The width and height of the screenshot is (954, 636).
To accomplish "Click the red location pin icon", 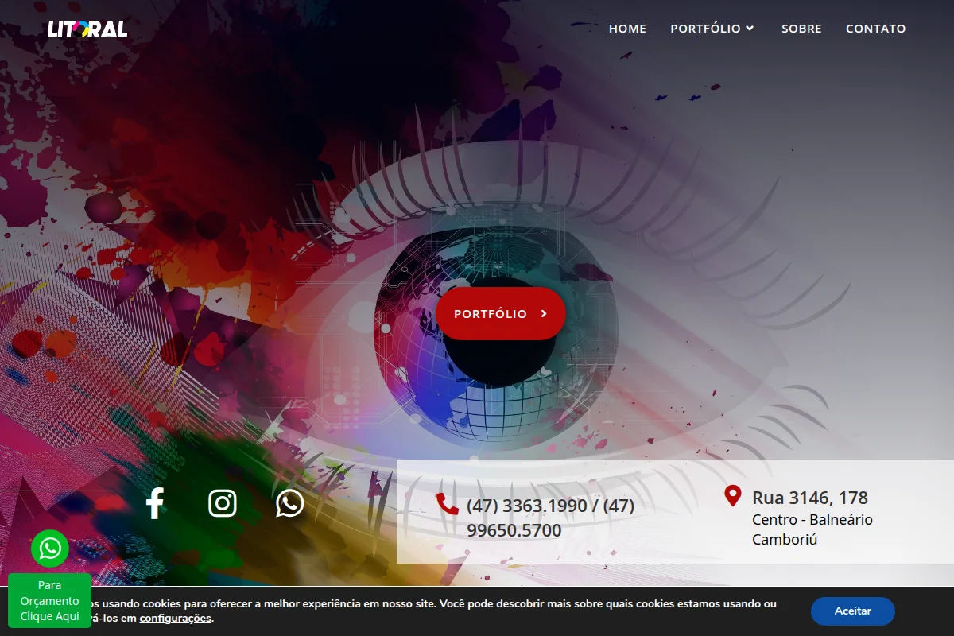I will click(x=733, y=496).
